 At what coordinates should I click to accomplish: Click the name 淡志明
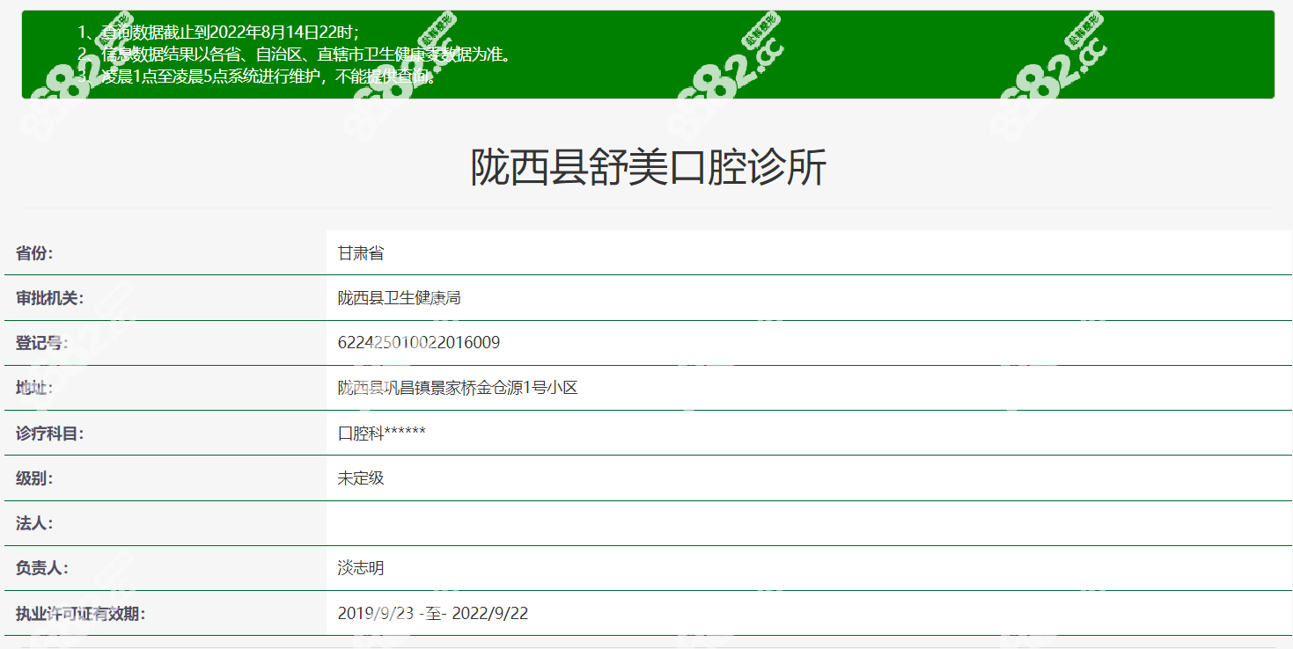361,568
